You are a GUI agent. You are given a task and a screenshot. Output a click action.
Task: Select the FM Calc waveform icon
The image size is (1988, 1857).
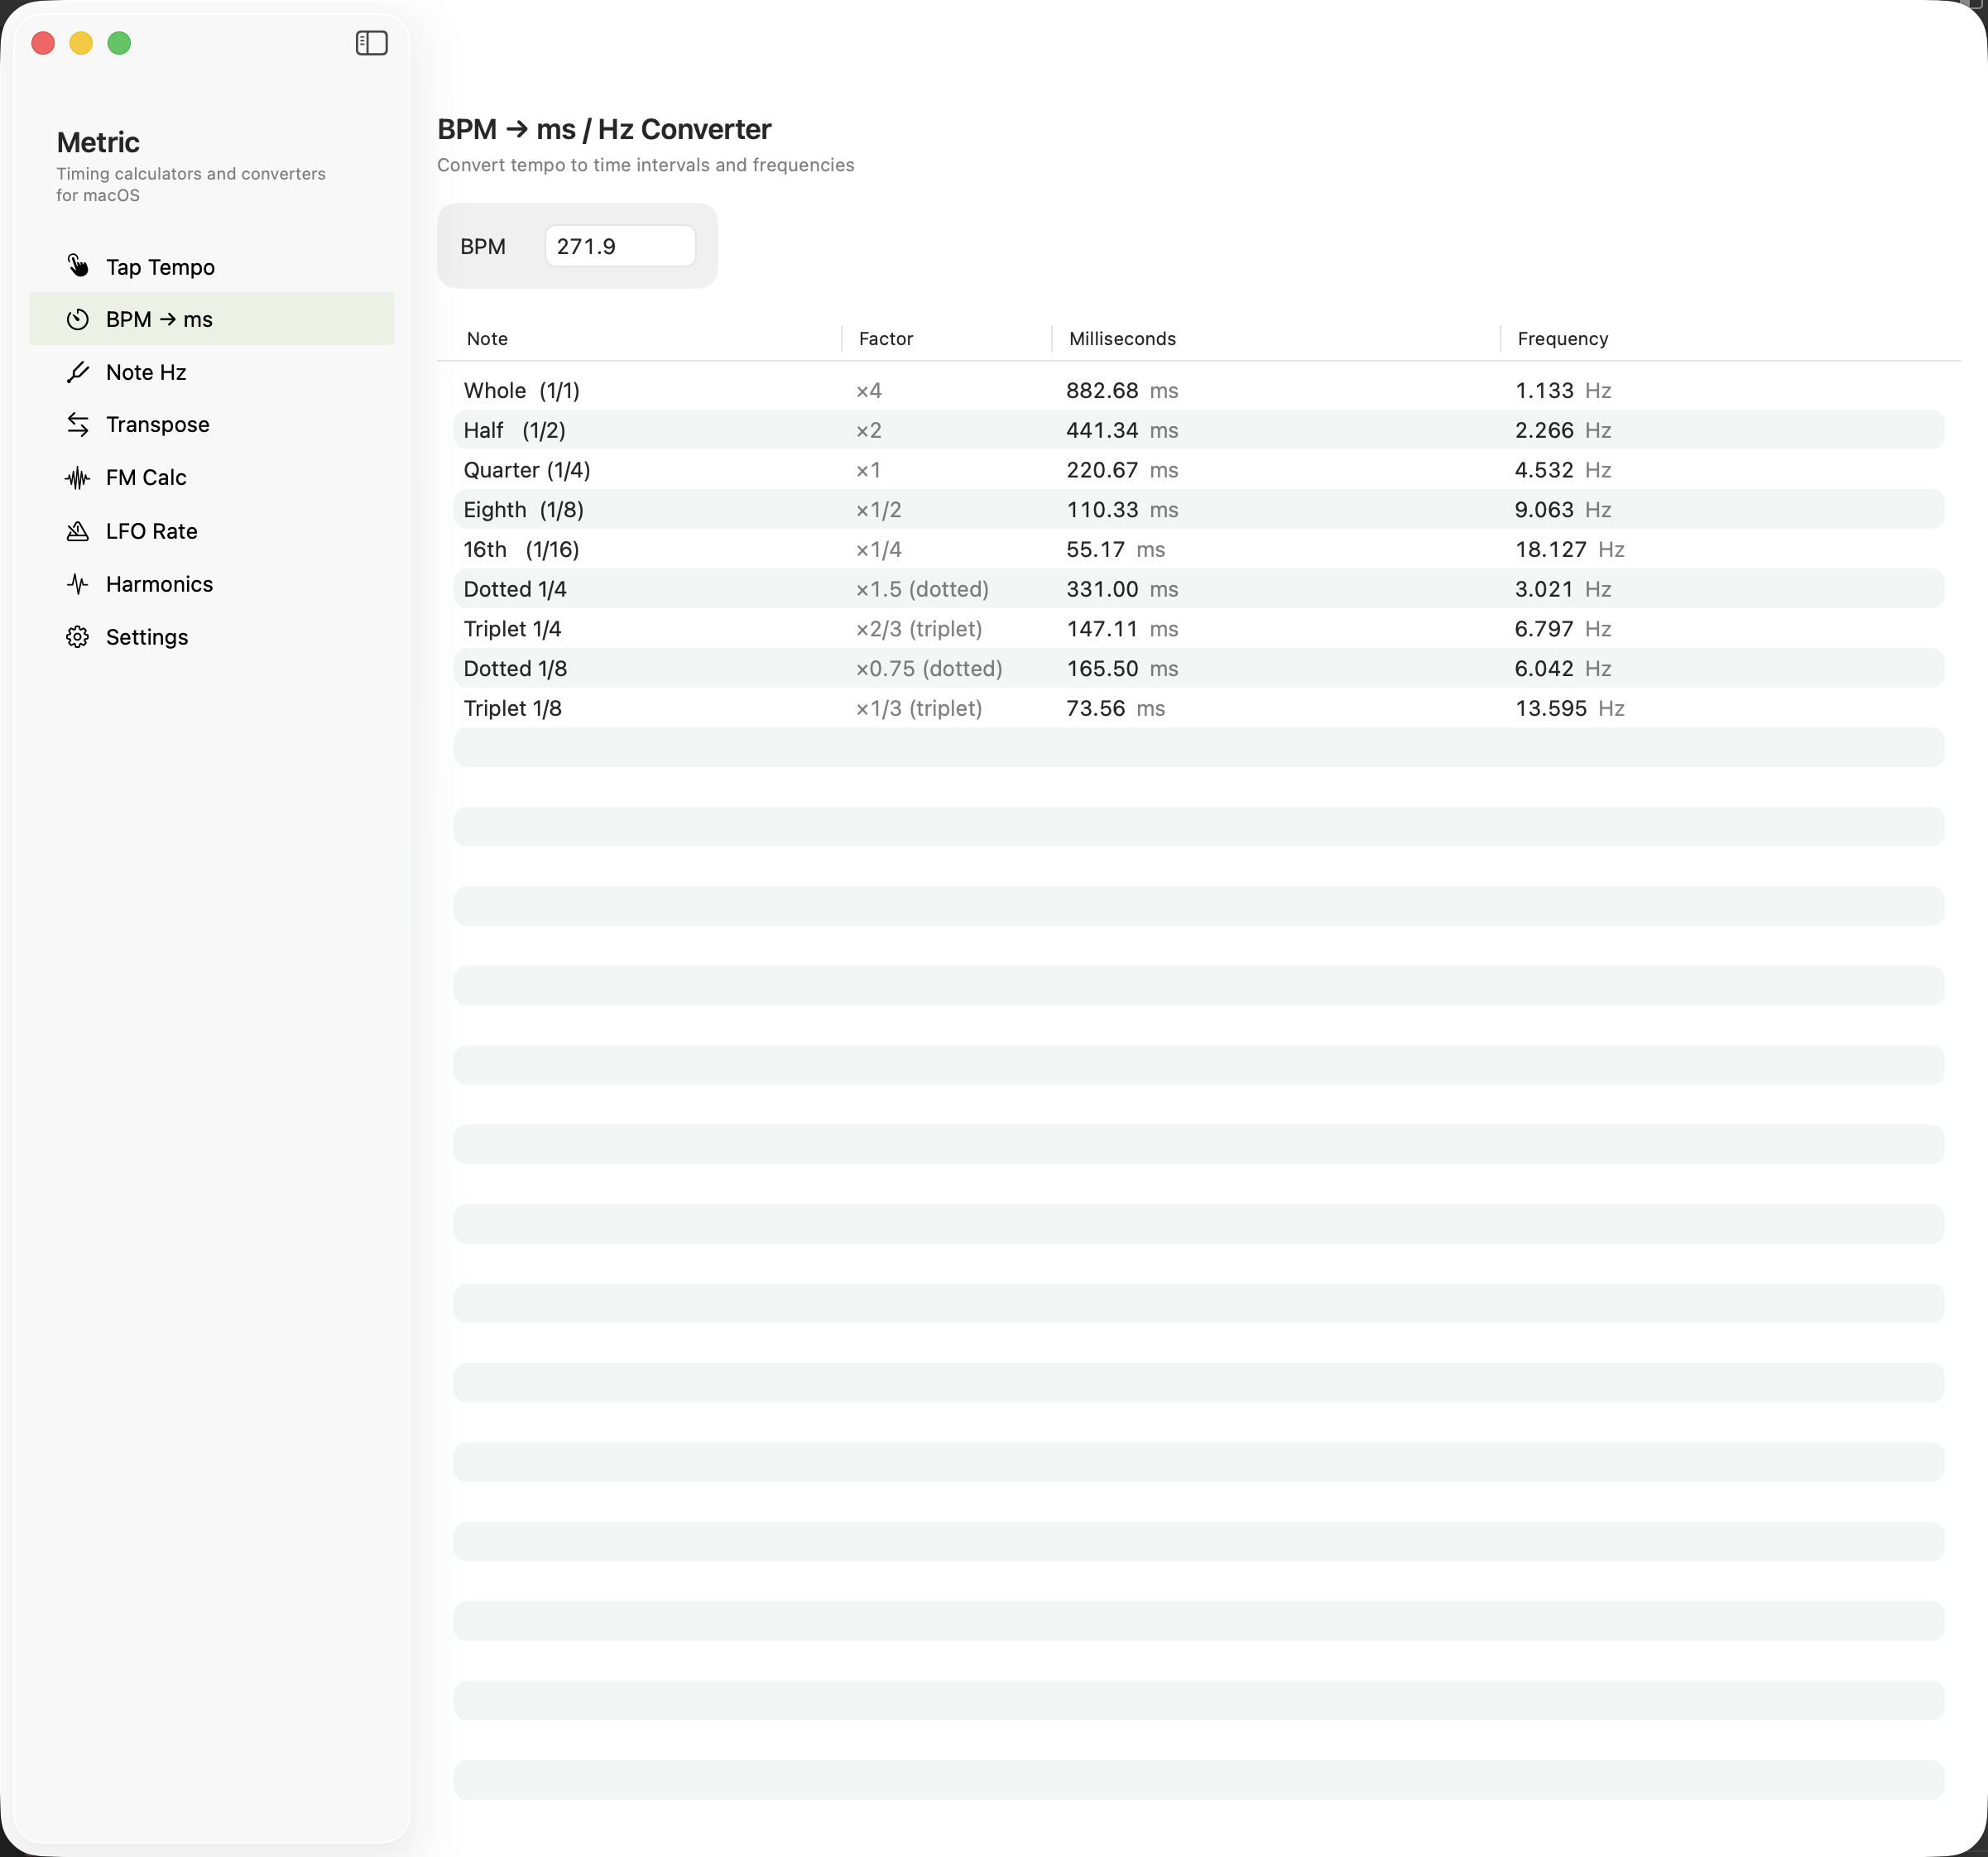tap(79, 477)
